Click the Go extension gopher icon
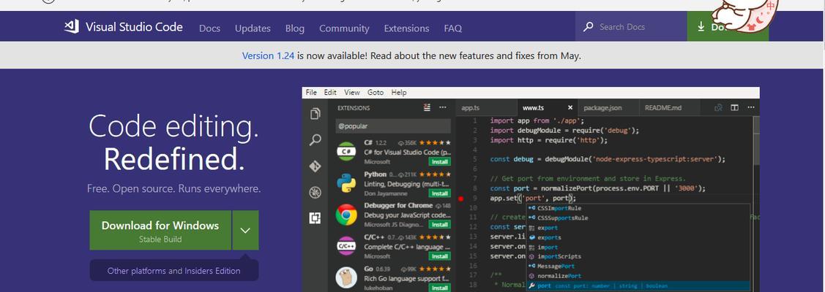 (x=346, y=277)
